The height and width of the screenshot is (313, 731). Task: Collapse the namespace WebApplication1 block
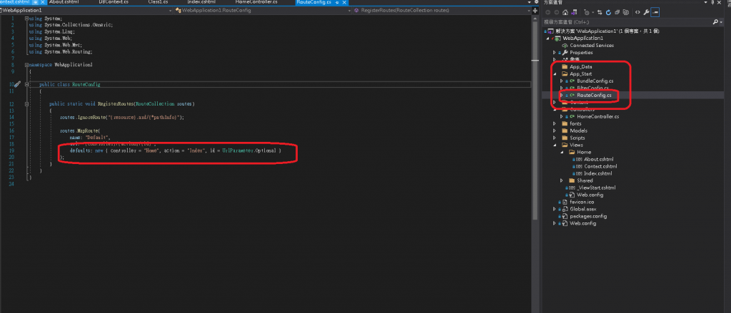click(26, 65)
